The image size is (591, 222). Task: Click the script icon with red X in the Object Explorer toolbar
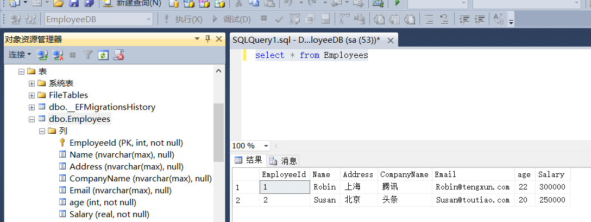(x=119, y=55)
